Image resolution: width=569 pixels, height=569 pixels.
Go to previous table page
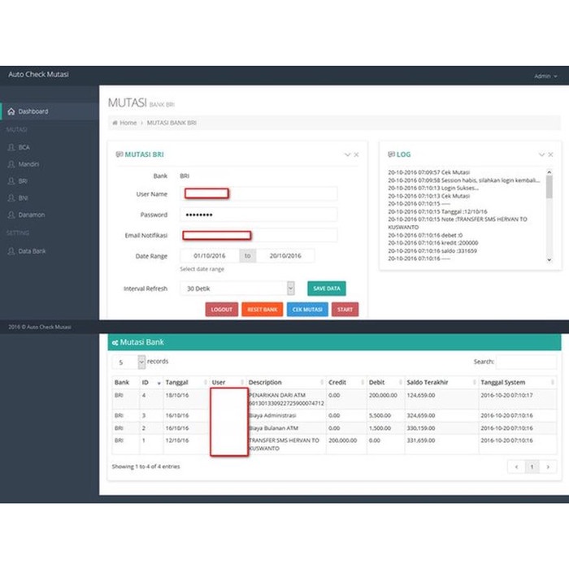click(516, 467)
